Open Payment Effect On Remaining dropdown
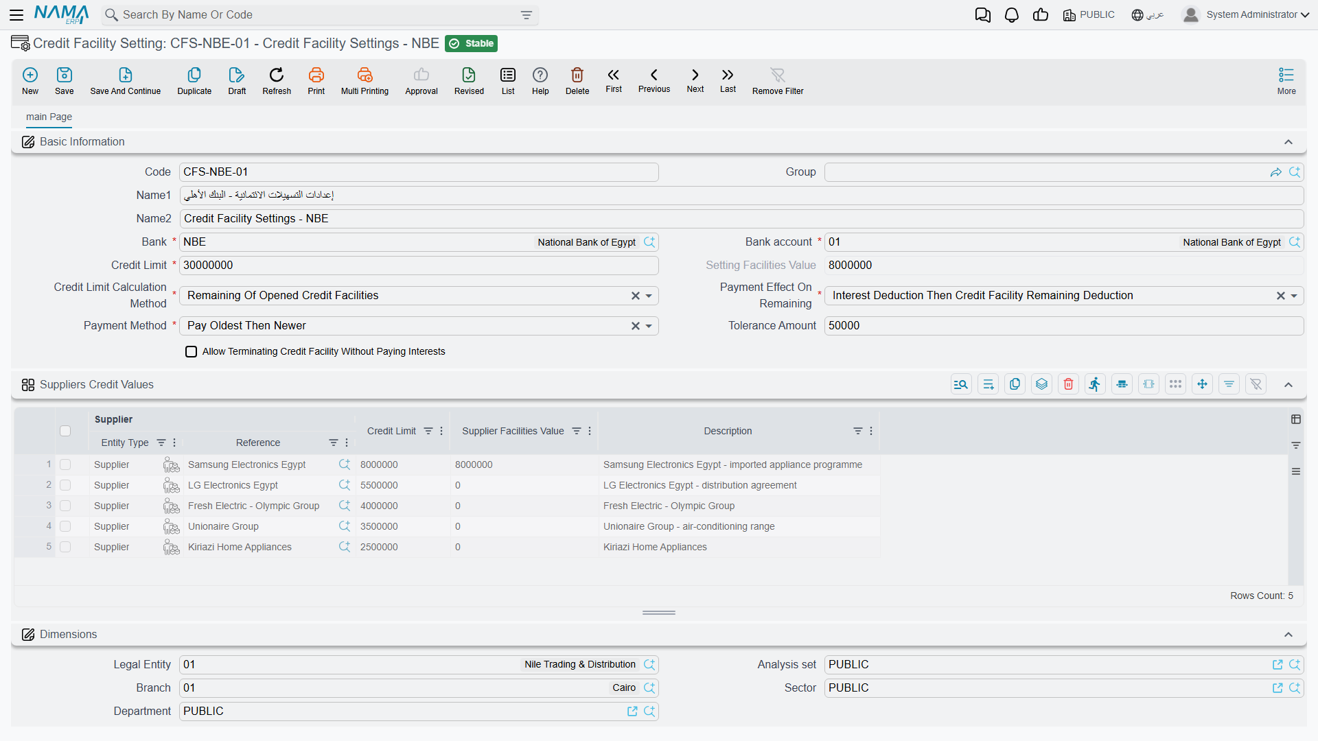 [x=1294, y=296]
